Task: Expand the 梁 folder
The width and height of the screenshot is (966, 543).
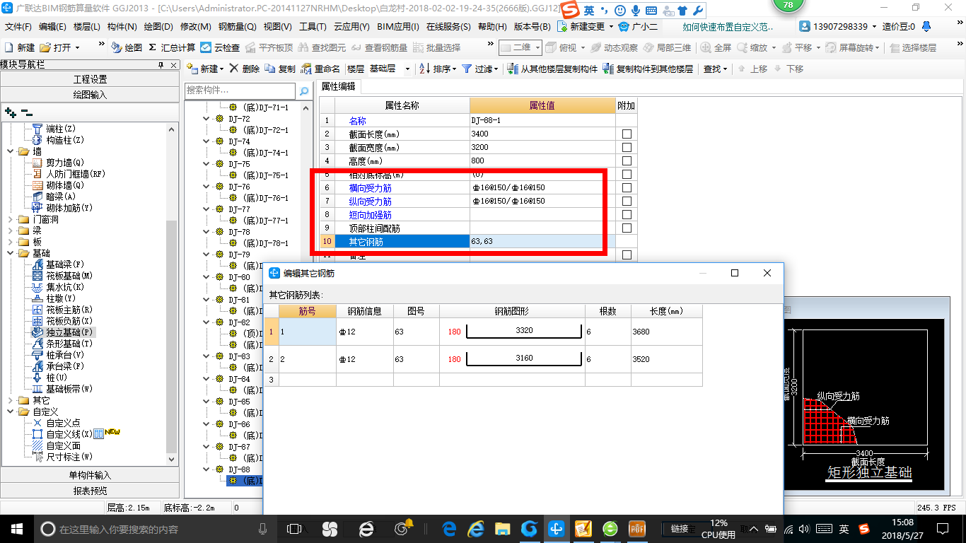Action: (10, 230)
